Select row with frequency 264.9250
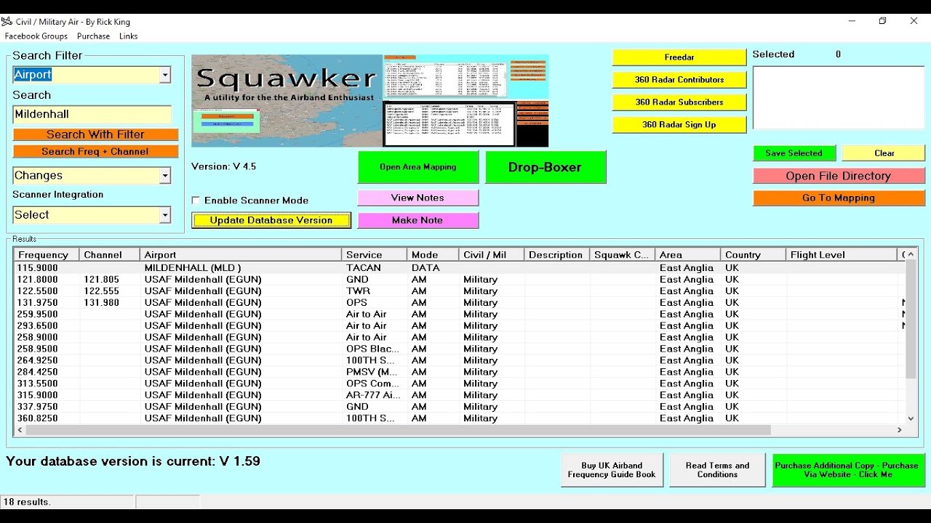The width and height of the screenshot is (931, 523). 460,361
